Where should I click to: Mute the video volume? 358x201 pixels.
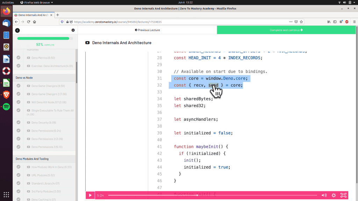point(324,195)
